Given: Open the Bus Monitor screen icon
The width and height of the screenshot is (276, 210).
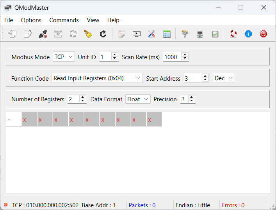Looking at the screenshot, I should tap(137, 34).
